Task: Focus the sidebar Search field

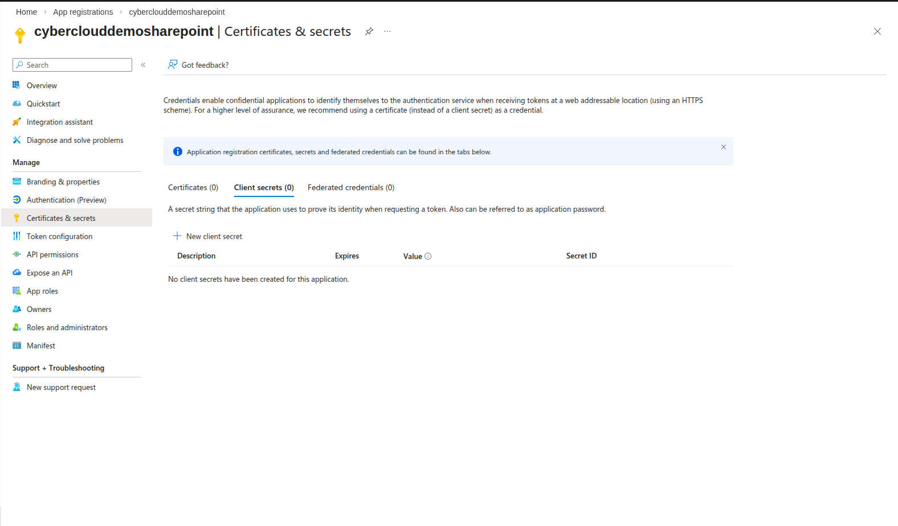Action: pyautogui.click(x=72, y=65)
